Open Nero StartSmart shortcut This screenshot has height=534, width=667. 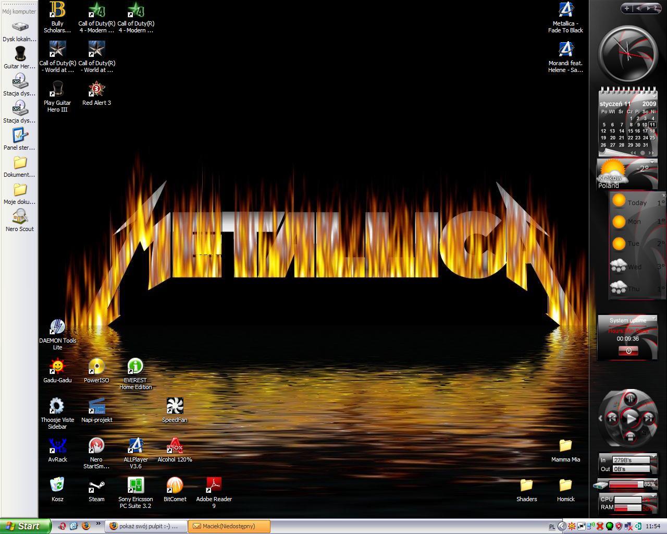(96, 454)
